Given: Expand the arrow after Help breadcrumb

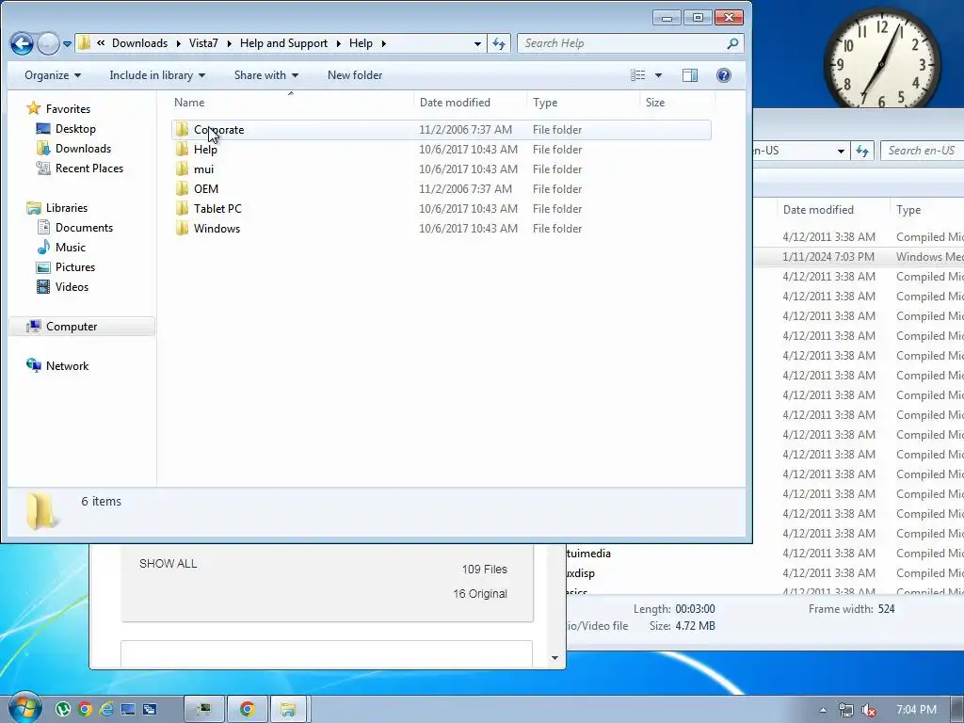Looking at the screenshot, I should (384, 43).
